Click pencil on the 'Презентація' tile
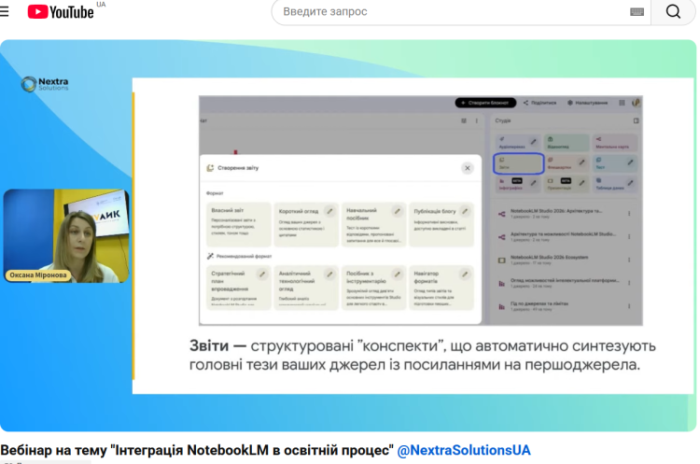This screenshot has height=464, width=700. 581,183
